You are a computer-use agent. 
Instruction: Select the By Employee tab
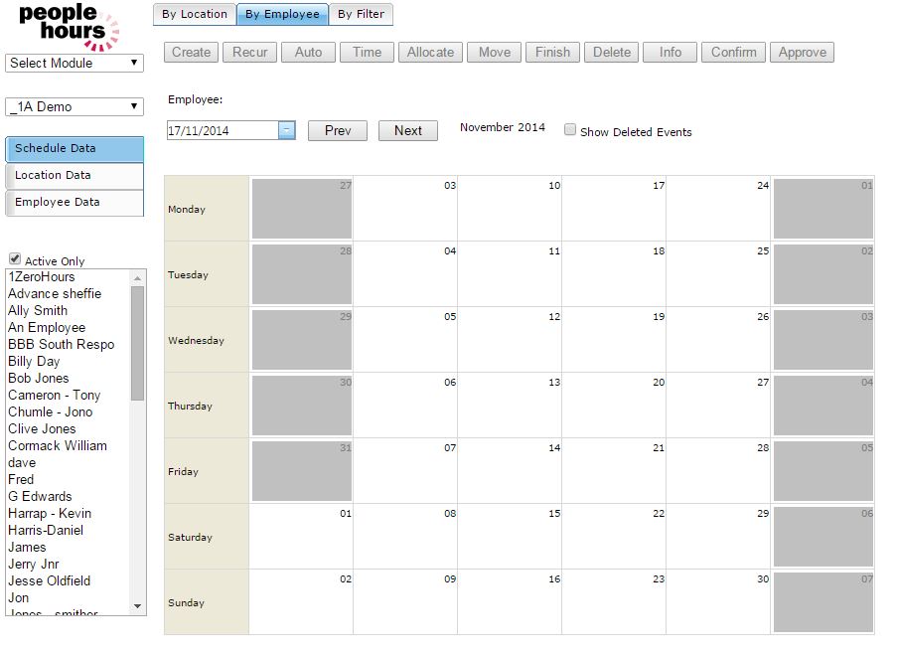282,14
